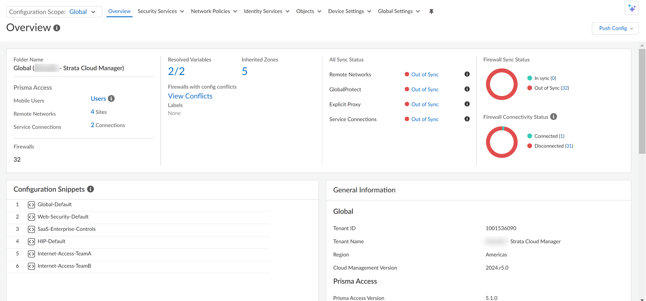This screenshot has height=301, width=646.
Task: Click info icon for Remote Networks sync status
Action: (x=467, y=74)
